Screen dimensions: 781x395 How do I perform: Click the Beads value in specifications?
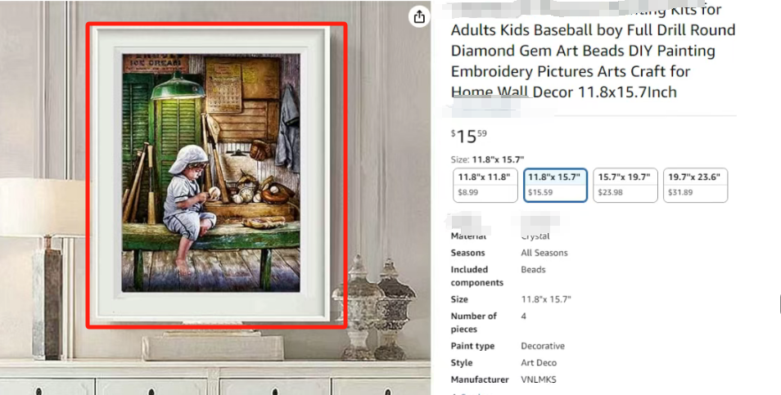pos(533,270)
